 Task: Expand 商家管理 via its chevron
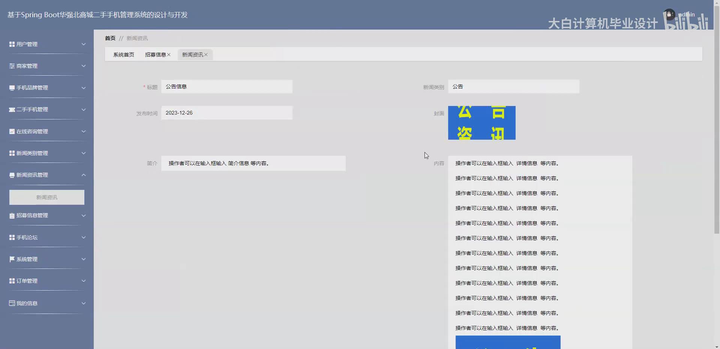[84, 66]
